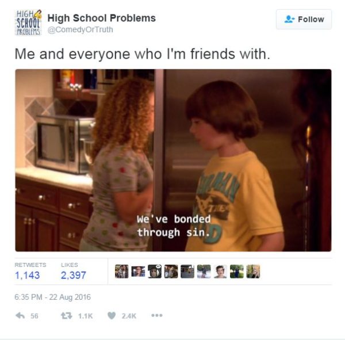
Task: Open the @ComedyOrTruth handle link
Action: (80, 29)
